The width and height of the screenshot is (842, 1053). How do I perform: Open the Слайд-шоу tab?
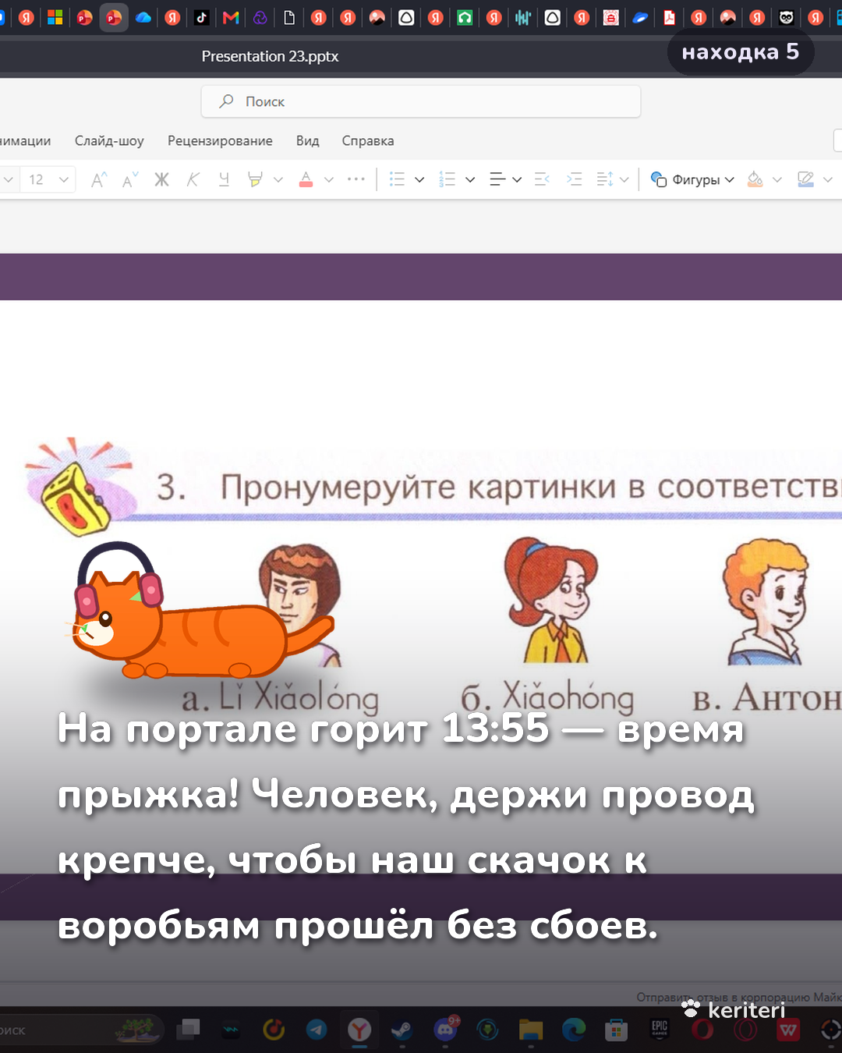pos(109,141)
